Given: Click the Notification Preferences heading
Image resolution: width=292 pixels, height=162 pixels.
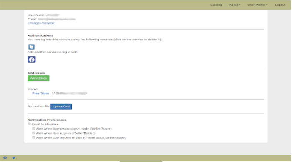Looking at the screenshot, I should pos(47,120).
